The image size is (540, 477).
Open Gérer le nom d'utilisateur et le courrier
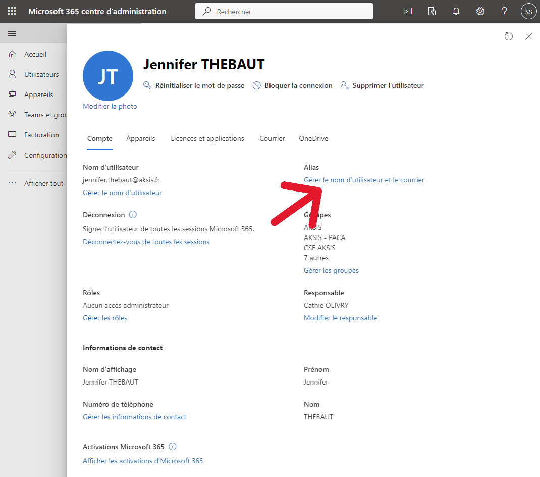click(364, 180)
